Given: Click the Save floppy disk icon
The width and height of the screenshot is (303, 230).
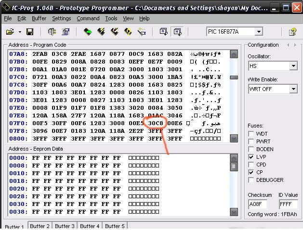Looking at the screenshot, I should (30, 32).
